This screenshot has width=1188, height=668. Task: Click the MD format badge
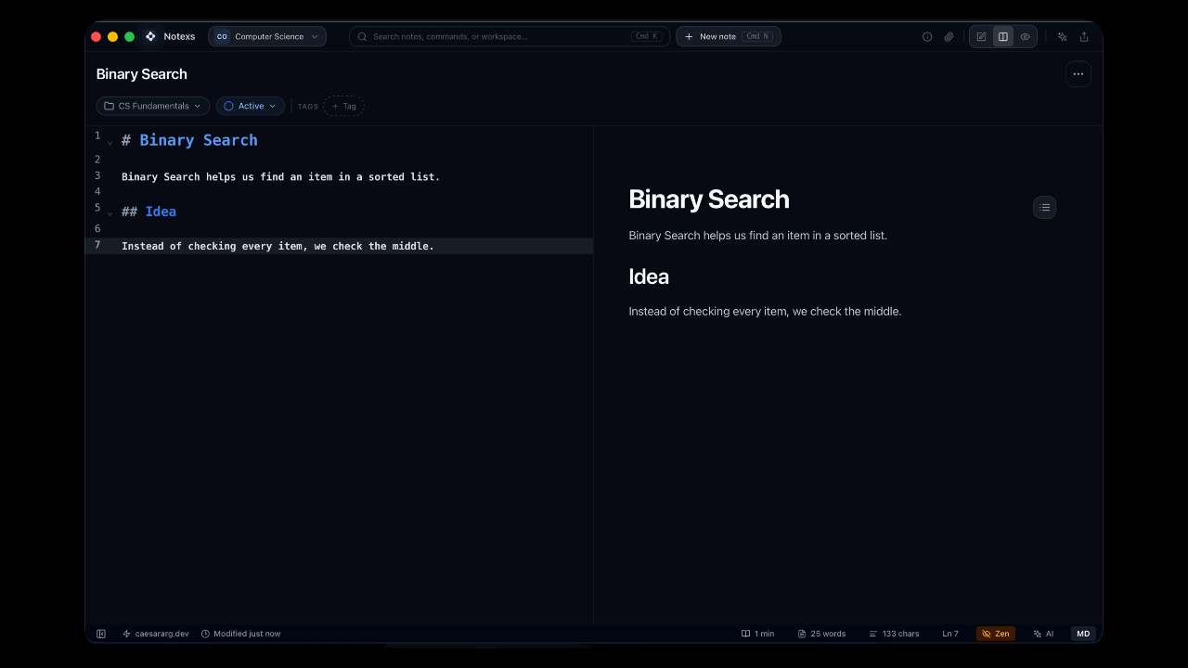(x=1083, y=634)
